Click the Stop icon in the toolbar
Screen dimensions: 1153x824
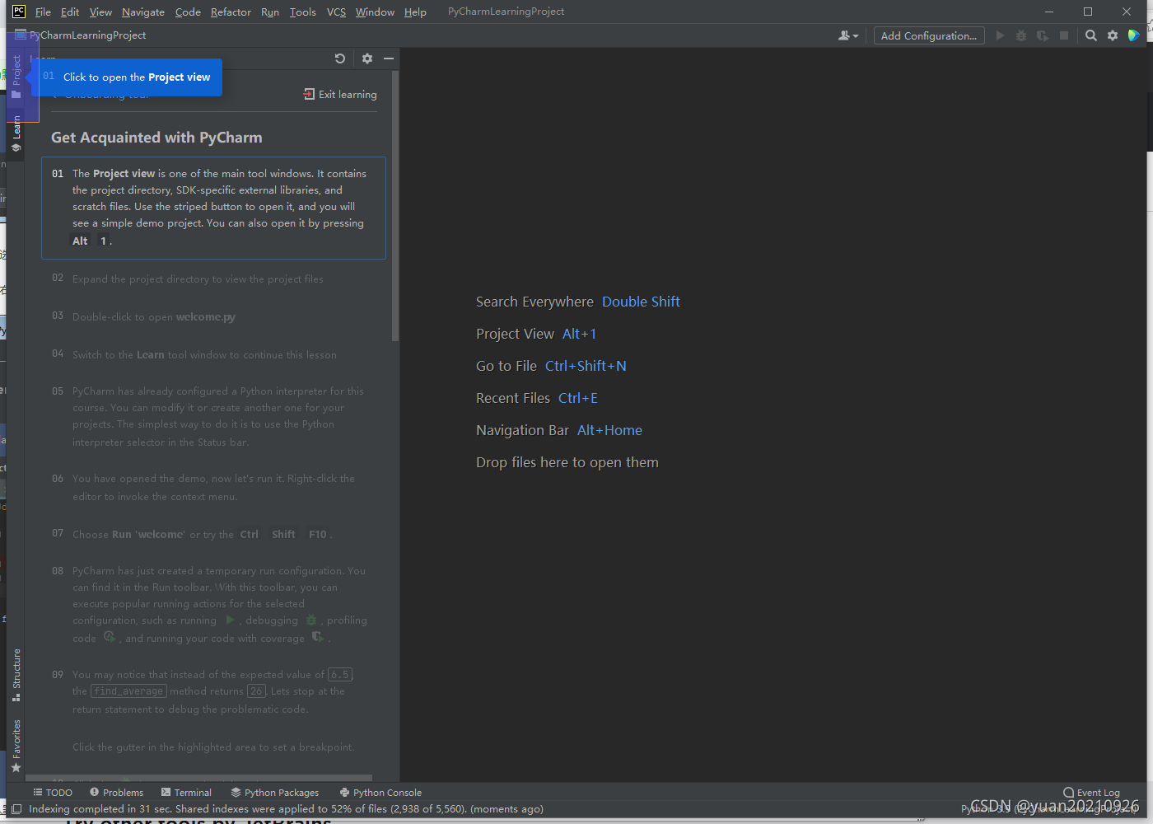[x=1063, y=35]
